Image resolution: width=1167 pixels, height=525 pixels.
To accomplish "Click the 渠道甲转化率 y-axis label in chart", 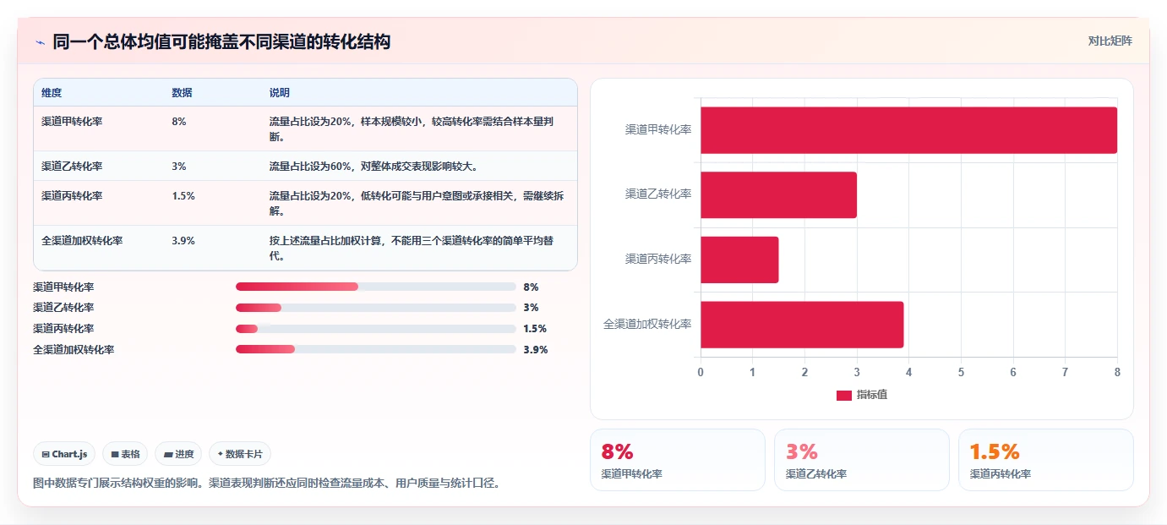I will click(658, 130).
